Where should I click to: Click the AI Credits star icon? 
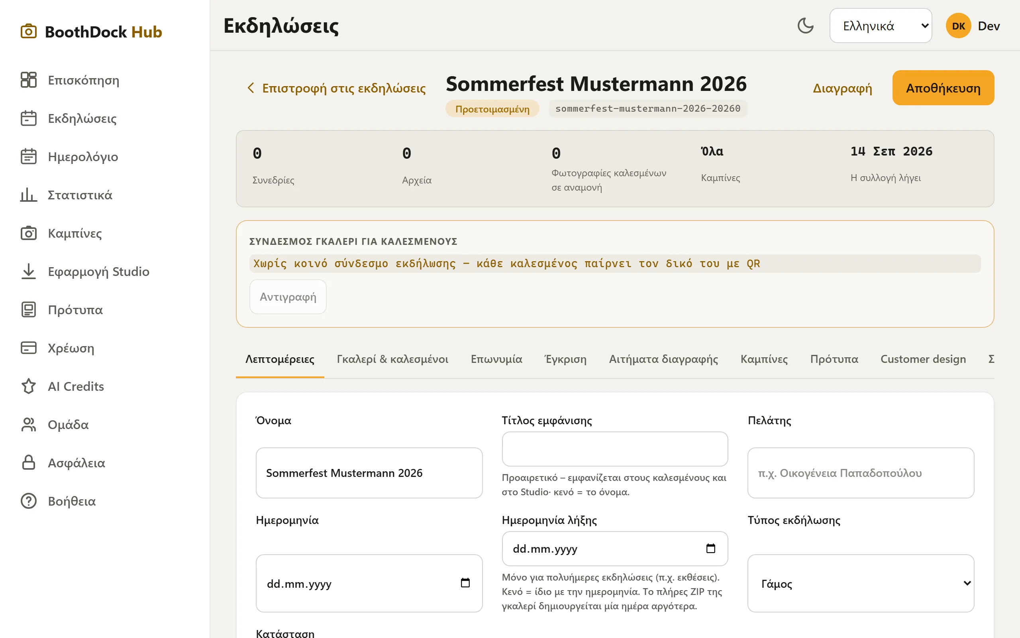click(29, 386)
